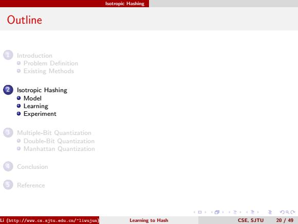This screenshot has height=224, width=298.
Task: Open the Model subsection
Action: pyautogui.click(x=32, y=98)
